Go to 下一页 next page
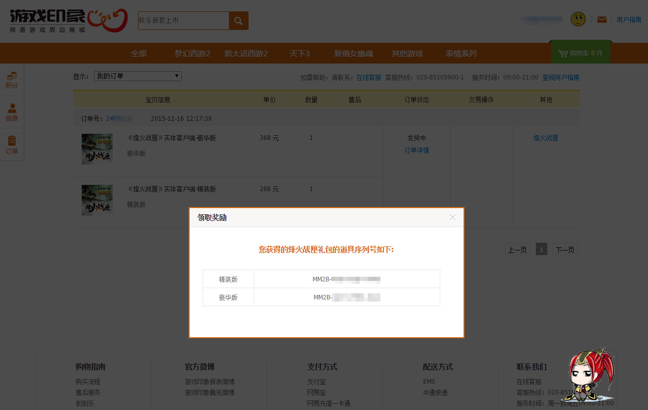 pyautogui.click(x=565, y=250)
